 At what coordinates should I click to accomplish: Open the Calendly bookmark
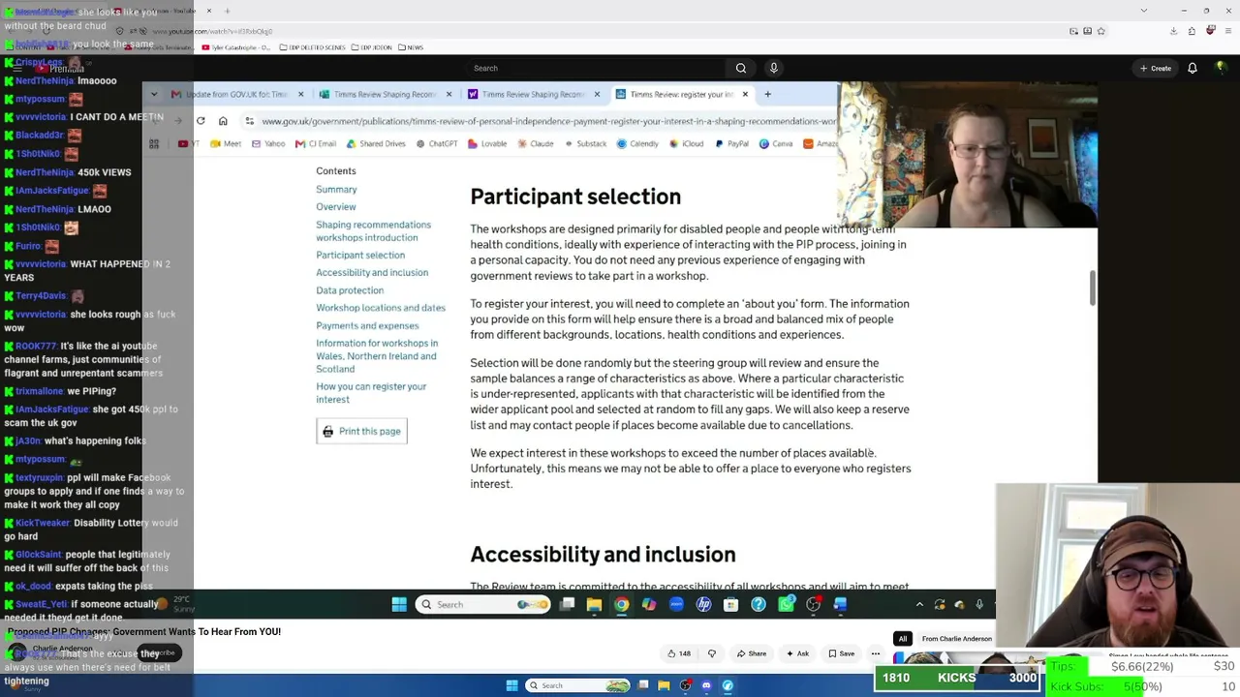click(x=637, y=143)
